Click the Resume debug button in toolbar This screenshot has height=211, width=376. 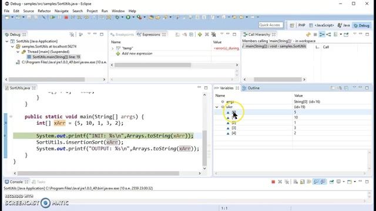(x=52, y=17)
